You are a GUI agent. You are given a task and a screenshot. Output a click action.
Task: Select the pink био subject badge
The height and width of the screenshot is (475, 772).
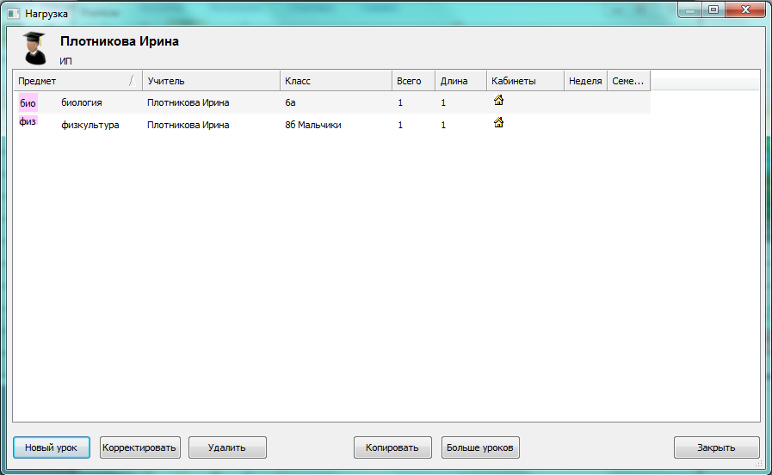[28, 102]
